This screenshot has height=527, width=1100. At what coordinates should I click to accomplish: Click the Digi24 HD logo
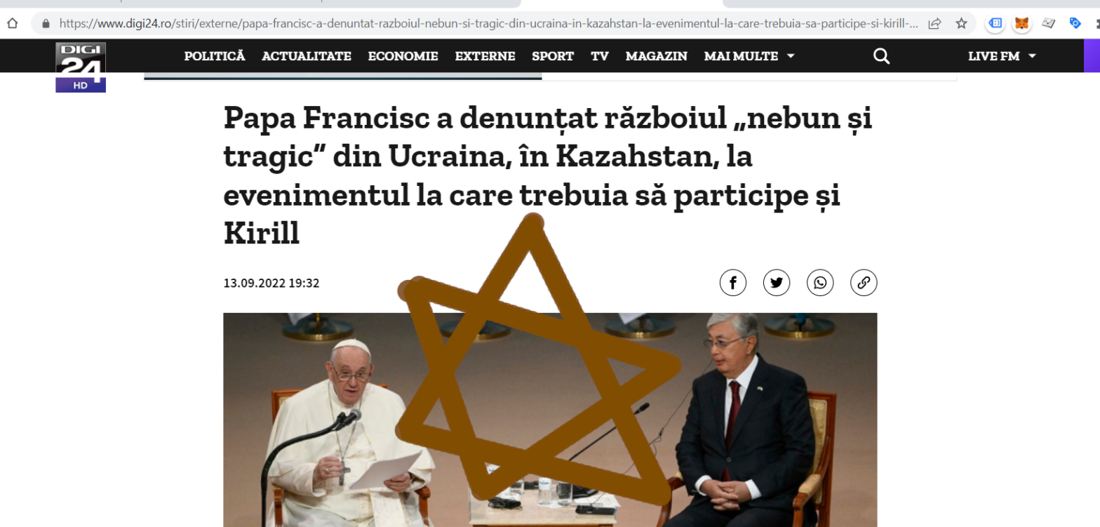(81, 67)
